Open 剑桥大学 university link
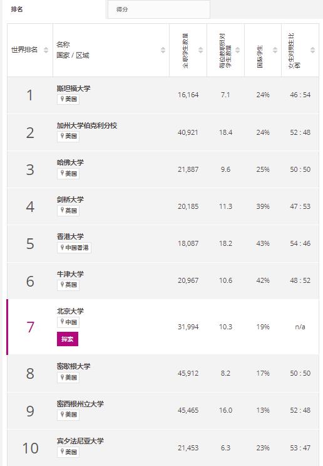The width and height of the screenshot is (323, 466). click(70, 199)
